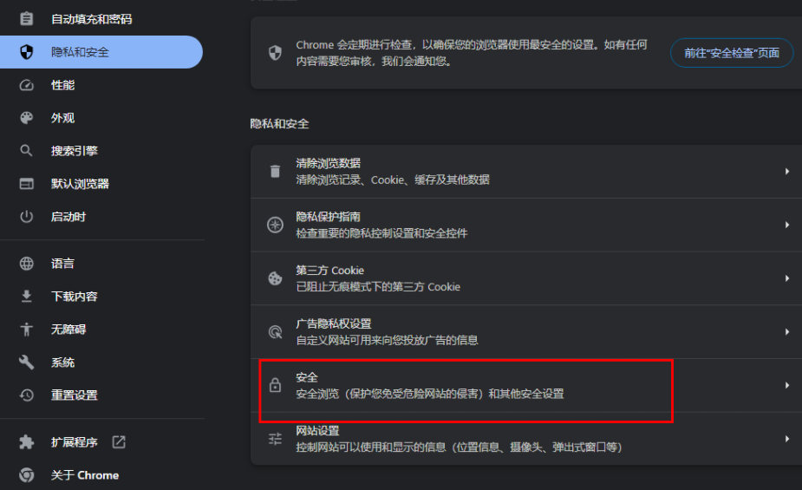Click the restore clock icon beside 重置设置

click(x=27, y=395)
